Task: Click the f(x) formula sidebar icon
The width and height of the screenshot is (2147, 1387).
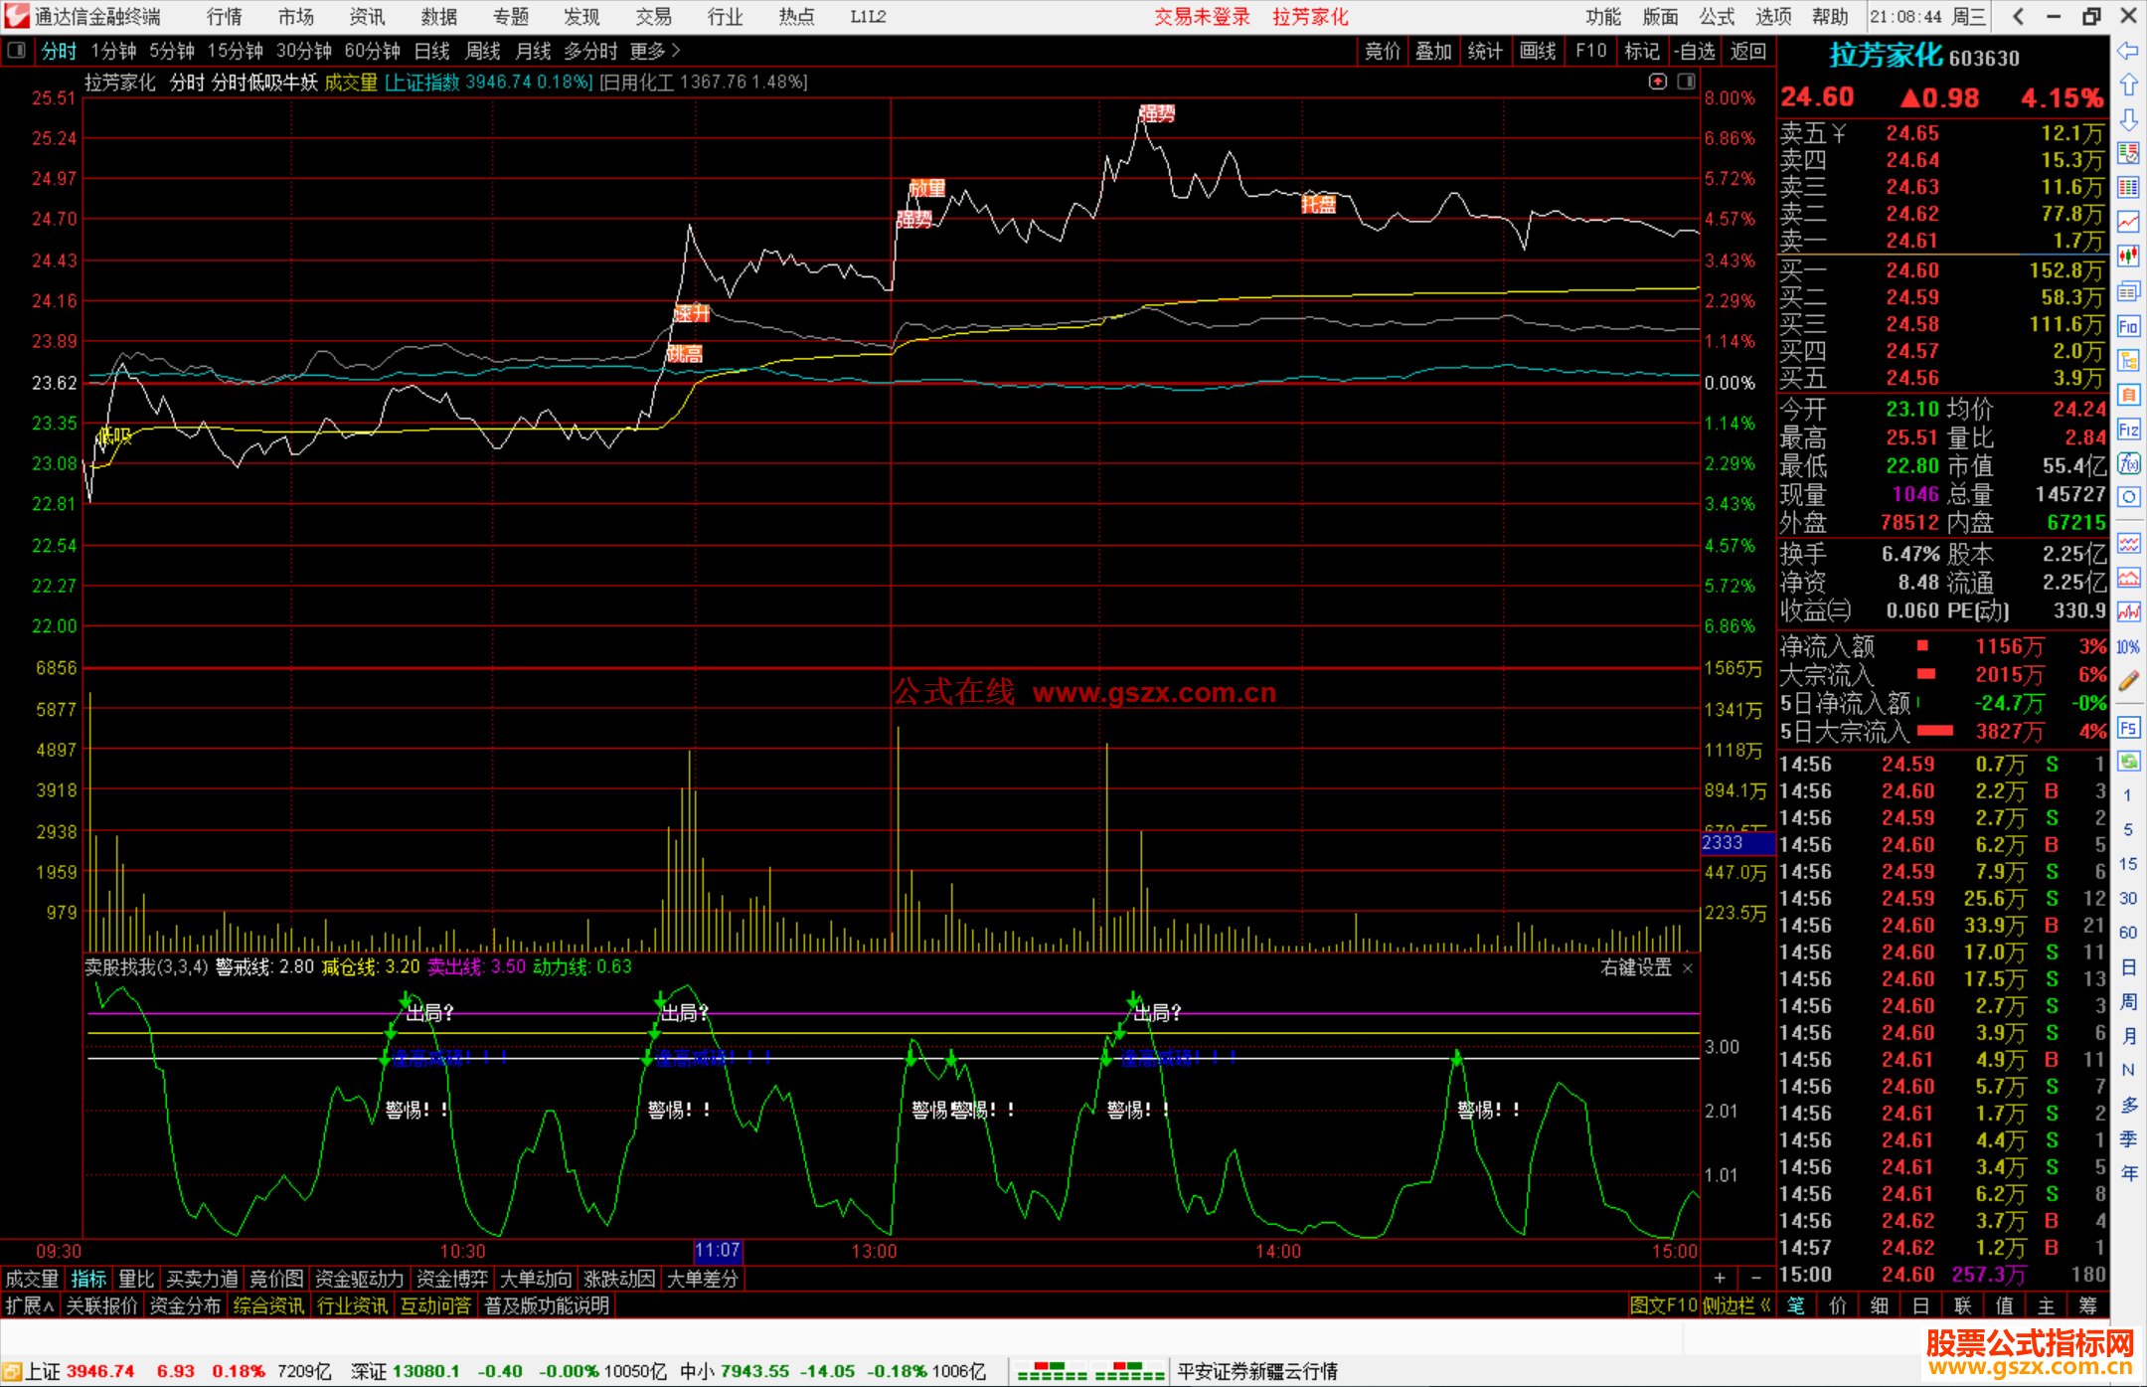Action: pyautogui.click(x=2128, y=463)
